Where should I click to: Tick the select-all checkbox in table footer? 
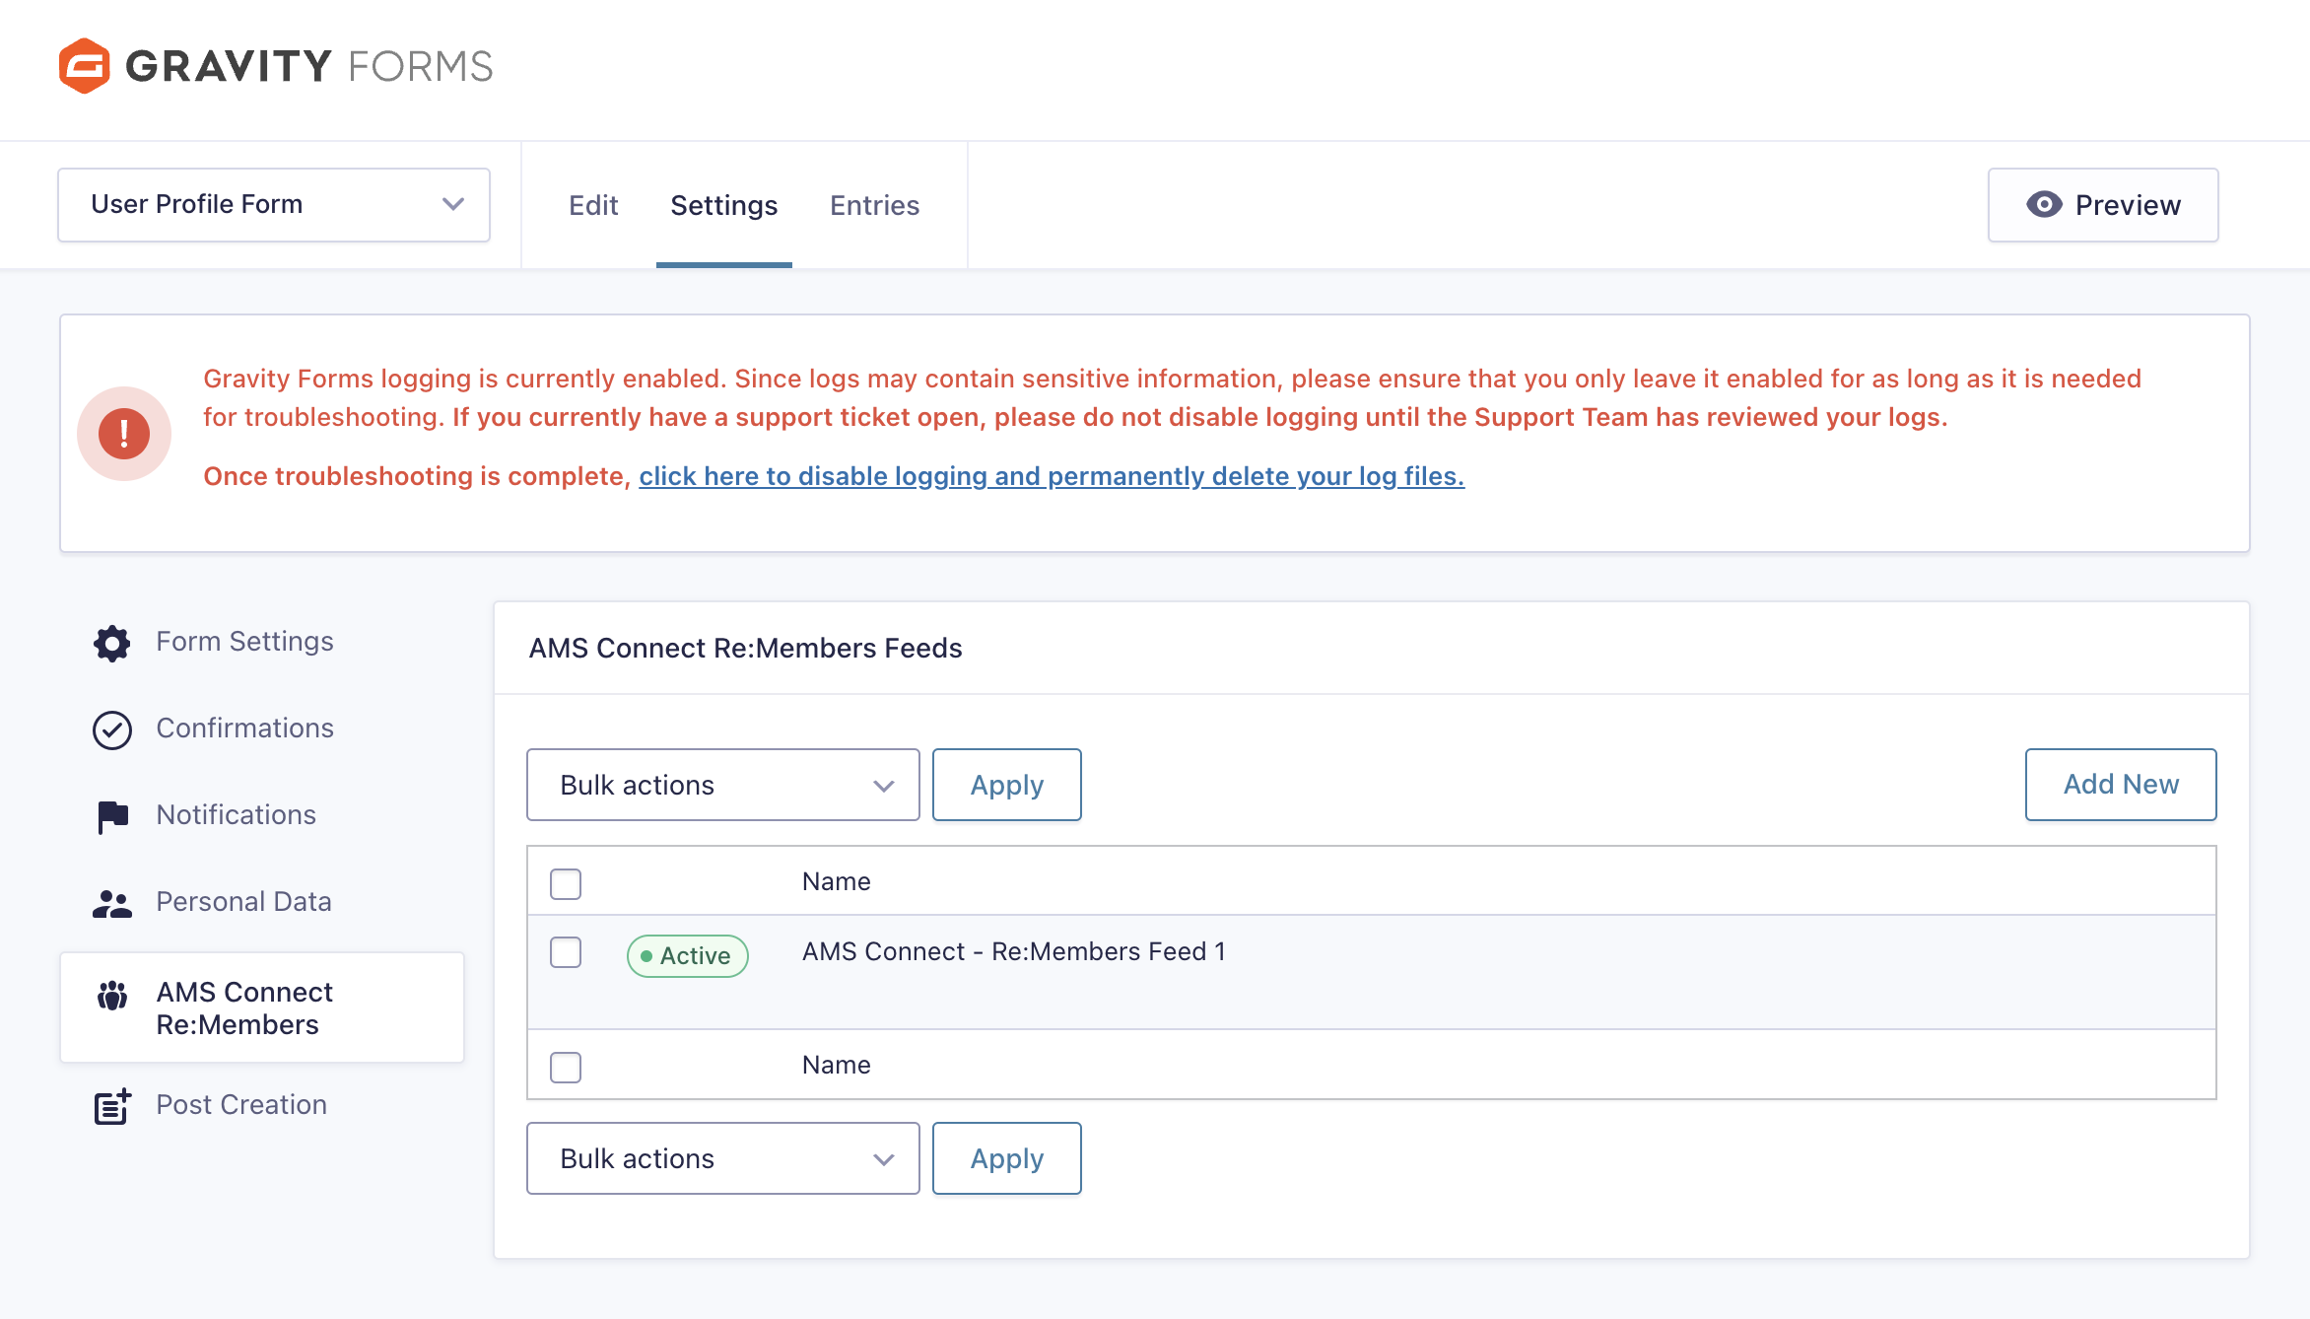click(566, 1067)
